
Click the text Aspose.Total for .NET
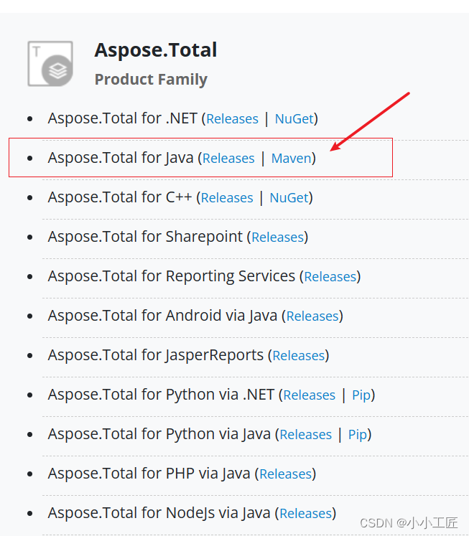click(x=123, y=118)
